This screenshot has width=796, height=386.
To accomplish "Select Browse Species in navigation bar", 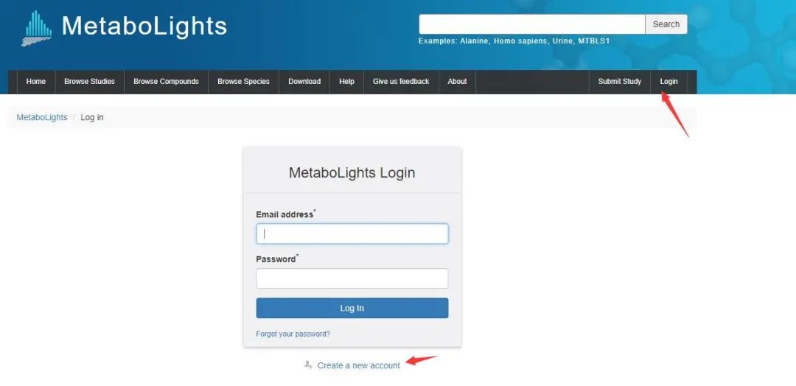I will click(243, 82).
